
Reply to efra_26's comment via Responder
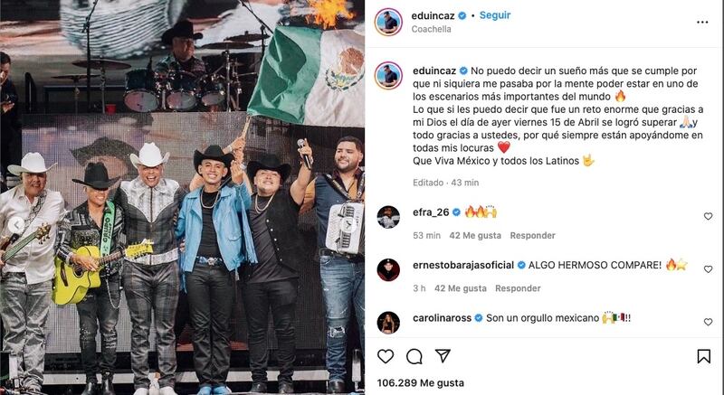[x=532, y=236]
